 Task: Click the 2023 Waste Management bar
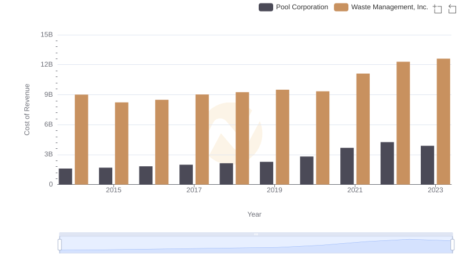tap(443, 122)
